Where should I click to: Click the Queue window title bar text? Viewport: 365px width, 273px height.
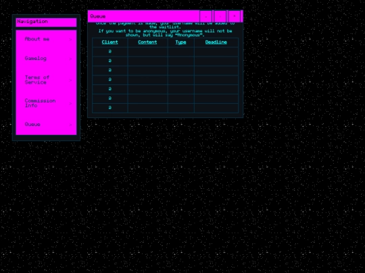pyautogui.click(x=98, y=16)
